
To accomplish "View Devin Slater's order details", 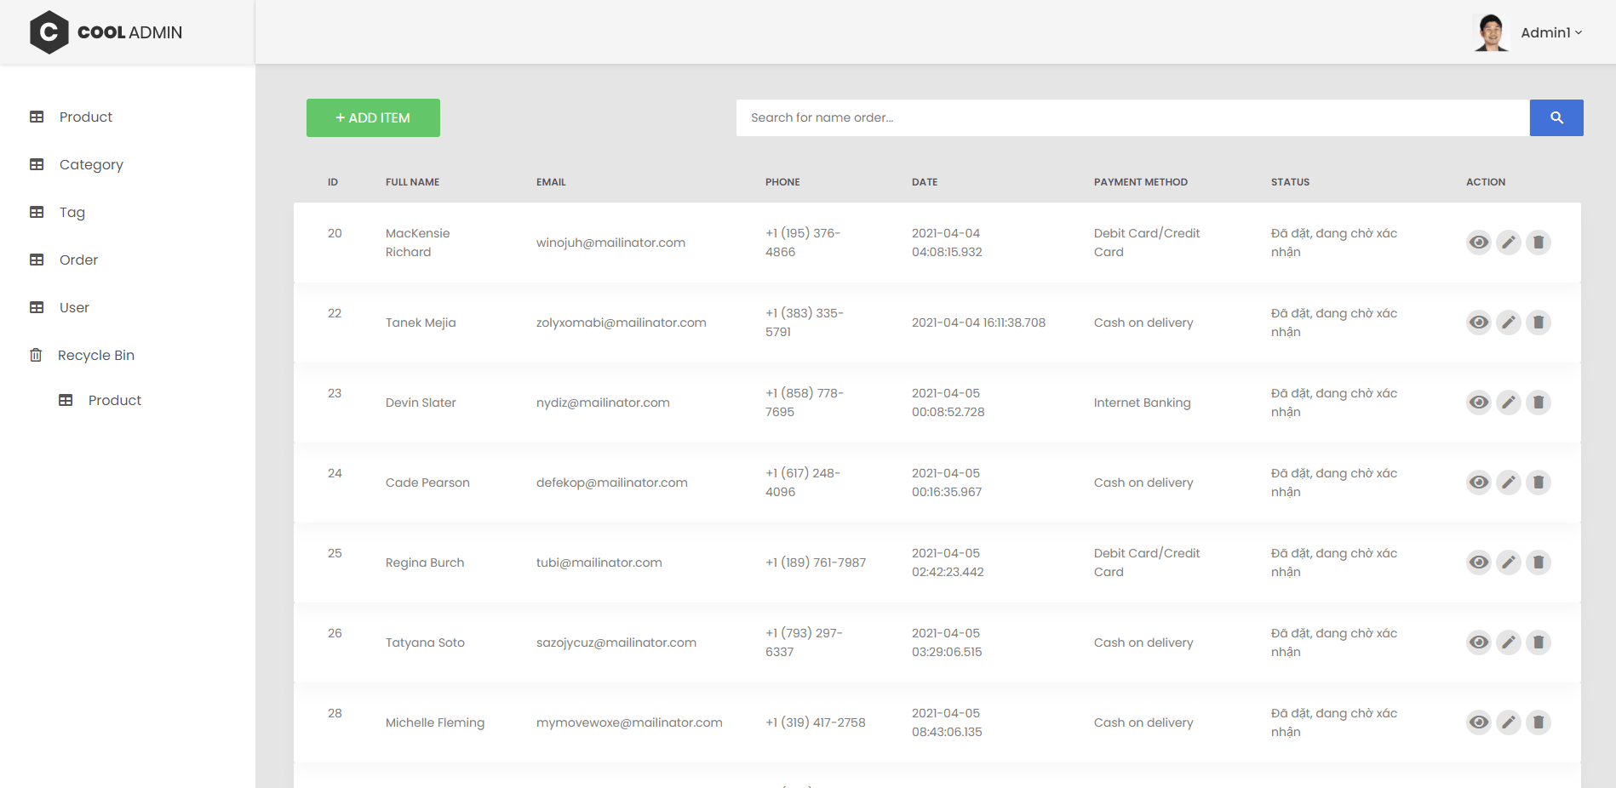I will (x=1479, y=403).
